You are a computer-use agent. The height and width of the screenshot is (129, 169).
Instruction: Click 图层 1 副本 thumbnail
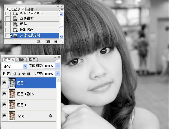pyautogui.click(x=12, y=94)
